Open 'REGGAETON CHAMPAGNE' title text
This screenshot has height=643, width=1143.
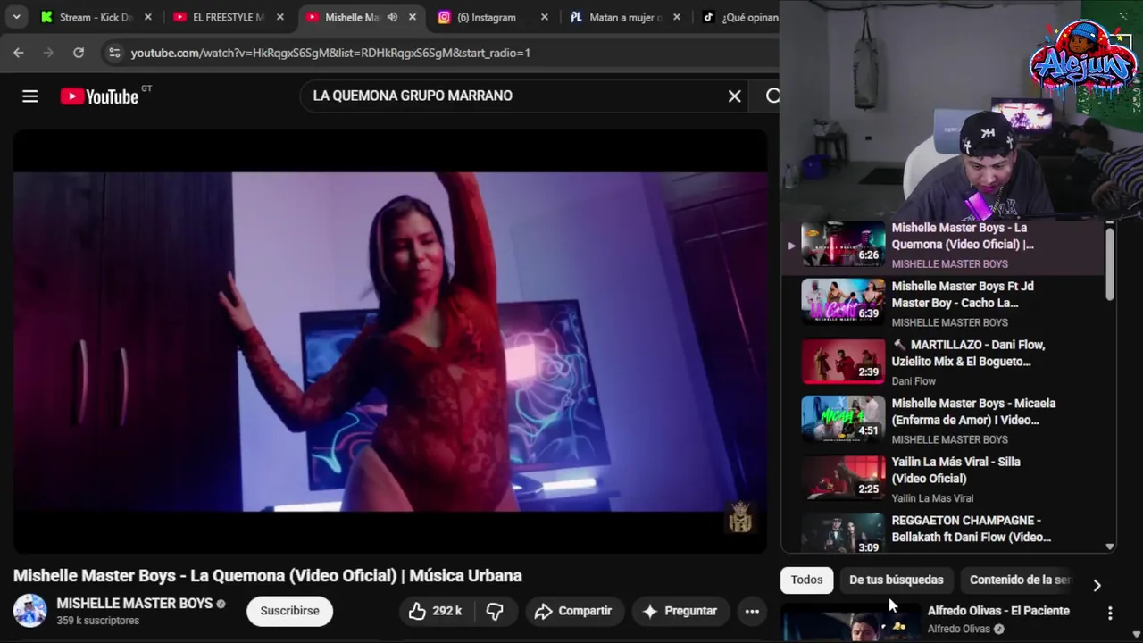971,529
